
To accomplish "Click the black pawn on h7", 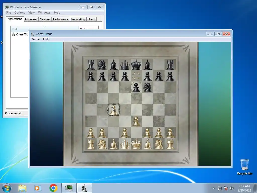I will pyautogui.click(x=170, y=76).
